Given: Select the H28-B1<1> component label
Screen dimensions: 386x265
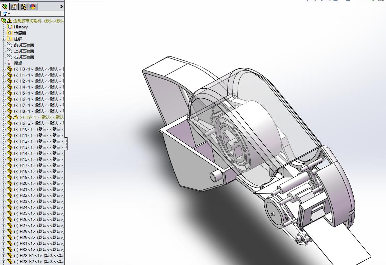Looking at the screenshot, I should (x=39, y=256).
